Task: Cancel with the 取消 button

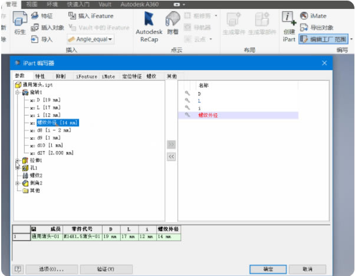Action: click(x=307, y=269)
